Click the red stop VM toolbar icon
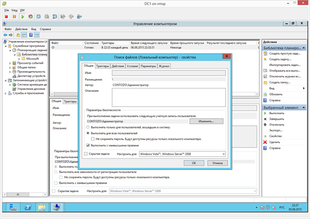Screen dimensions: 310x219 pos(6,16)
